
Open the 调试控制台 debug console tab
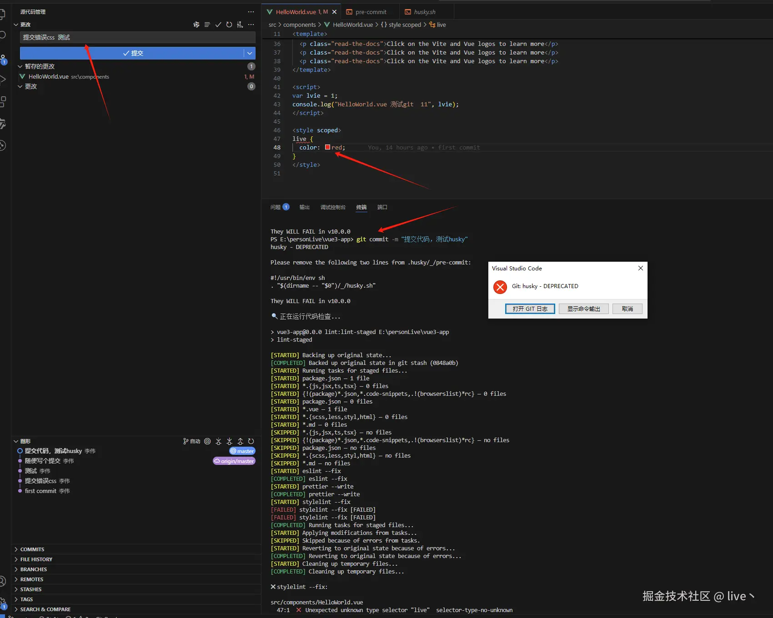coord(333,207)
